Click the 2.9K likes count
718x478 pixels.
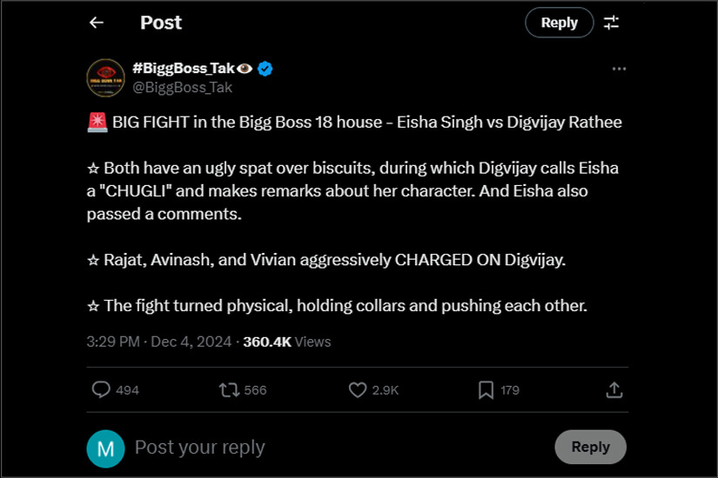385,390
